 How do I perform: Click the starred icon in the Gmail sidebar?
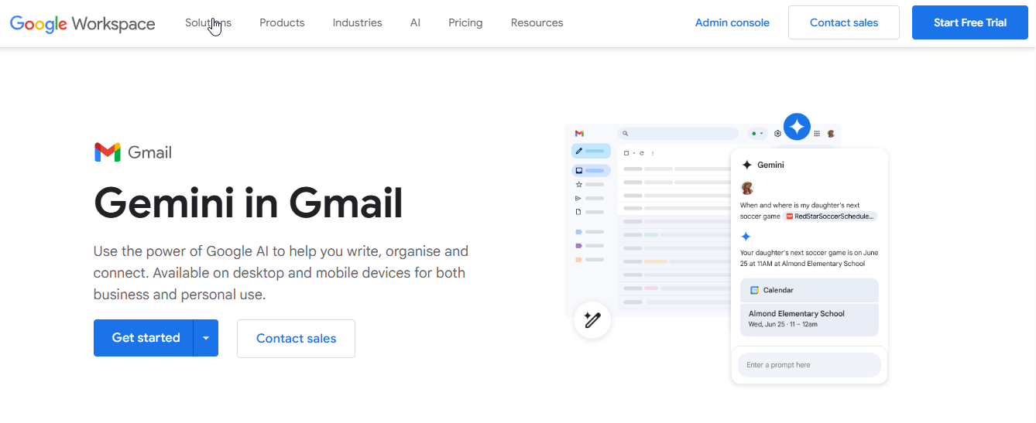coord(578,184)
